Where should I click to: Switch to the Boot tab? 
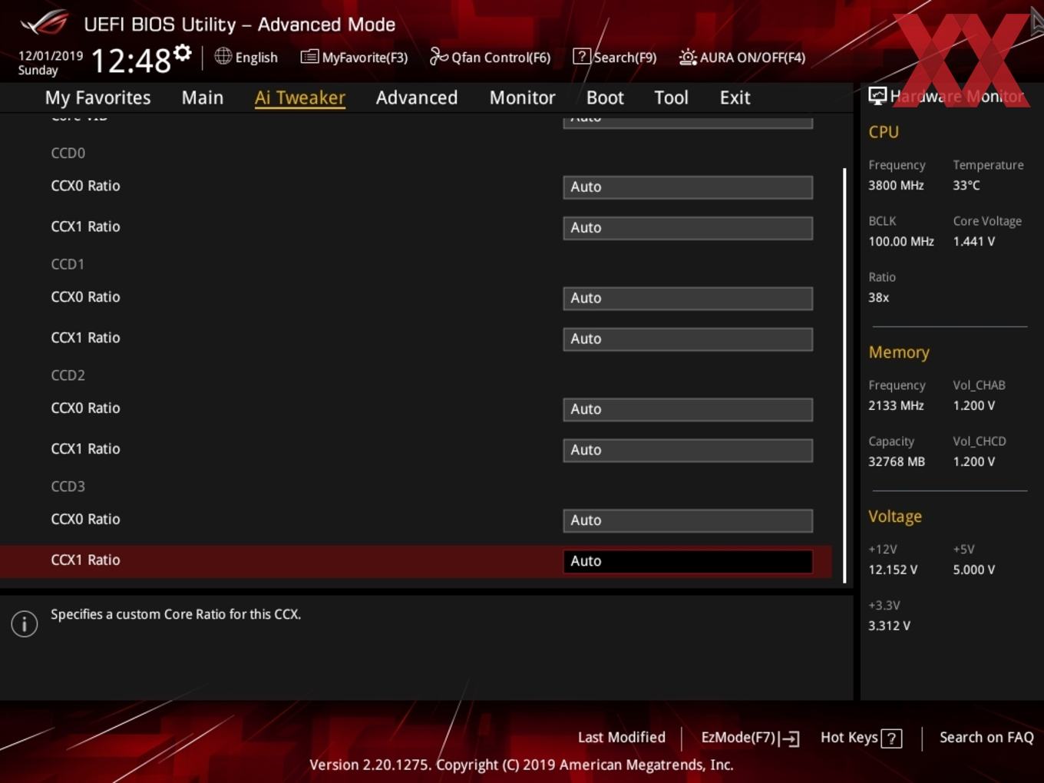tap(605, 97)
